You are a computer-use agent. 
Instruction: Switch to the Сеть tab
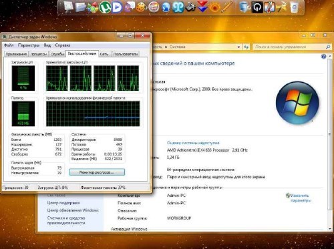pyautogui.click(x=104, y=54)
